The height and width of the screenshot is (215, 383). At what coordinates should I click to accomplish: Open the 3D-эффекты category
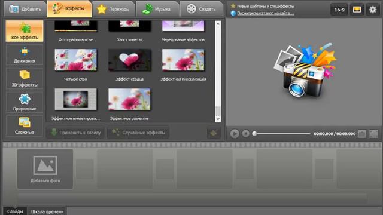(25, 78)
